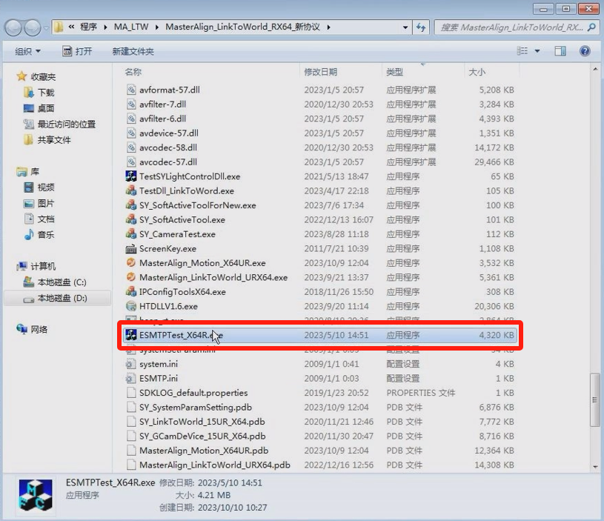604x521 pixels.
Task: Select the HTDLLV1.6.exe file icon
Action: point(131,306)
